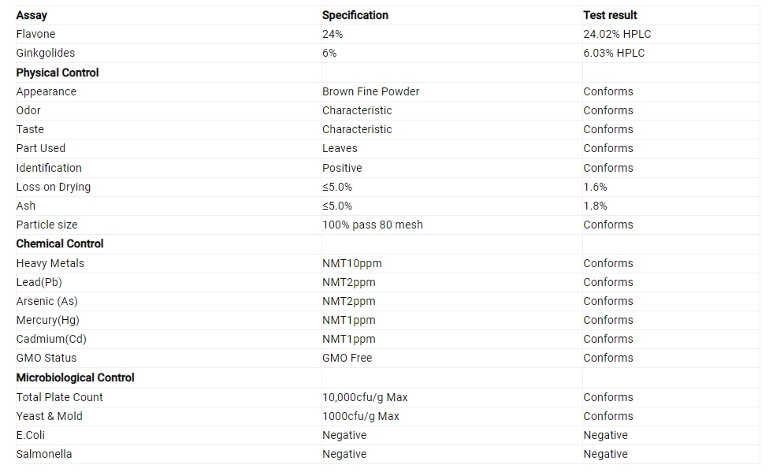Click the 10,000cfu/g Max specification cell

365,397
